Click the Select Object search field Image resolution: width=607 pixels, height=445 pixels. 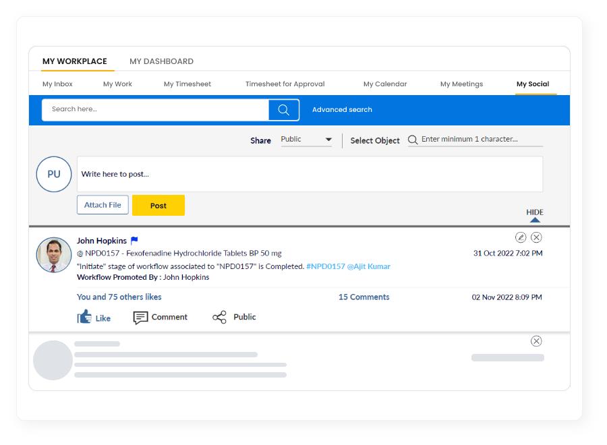pos(480,140)
